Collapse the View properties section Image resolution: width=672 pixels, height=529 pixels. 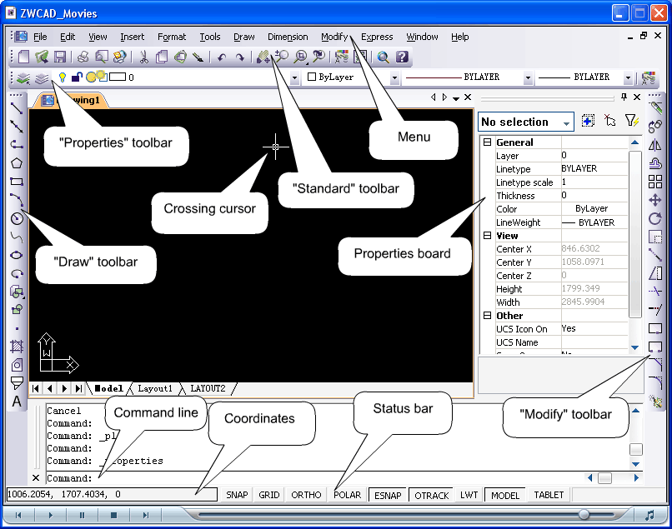[487, 236]
